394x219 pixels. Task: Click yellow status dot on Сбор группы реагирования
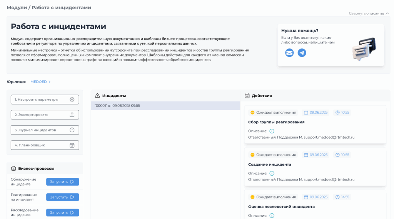[x=252, y=113]
